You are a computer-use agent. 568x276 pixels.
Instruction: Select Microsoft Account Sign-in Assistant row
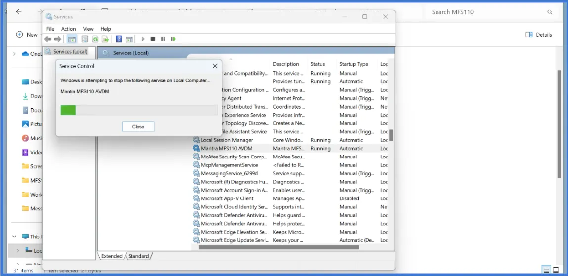coord(290,190)
